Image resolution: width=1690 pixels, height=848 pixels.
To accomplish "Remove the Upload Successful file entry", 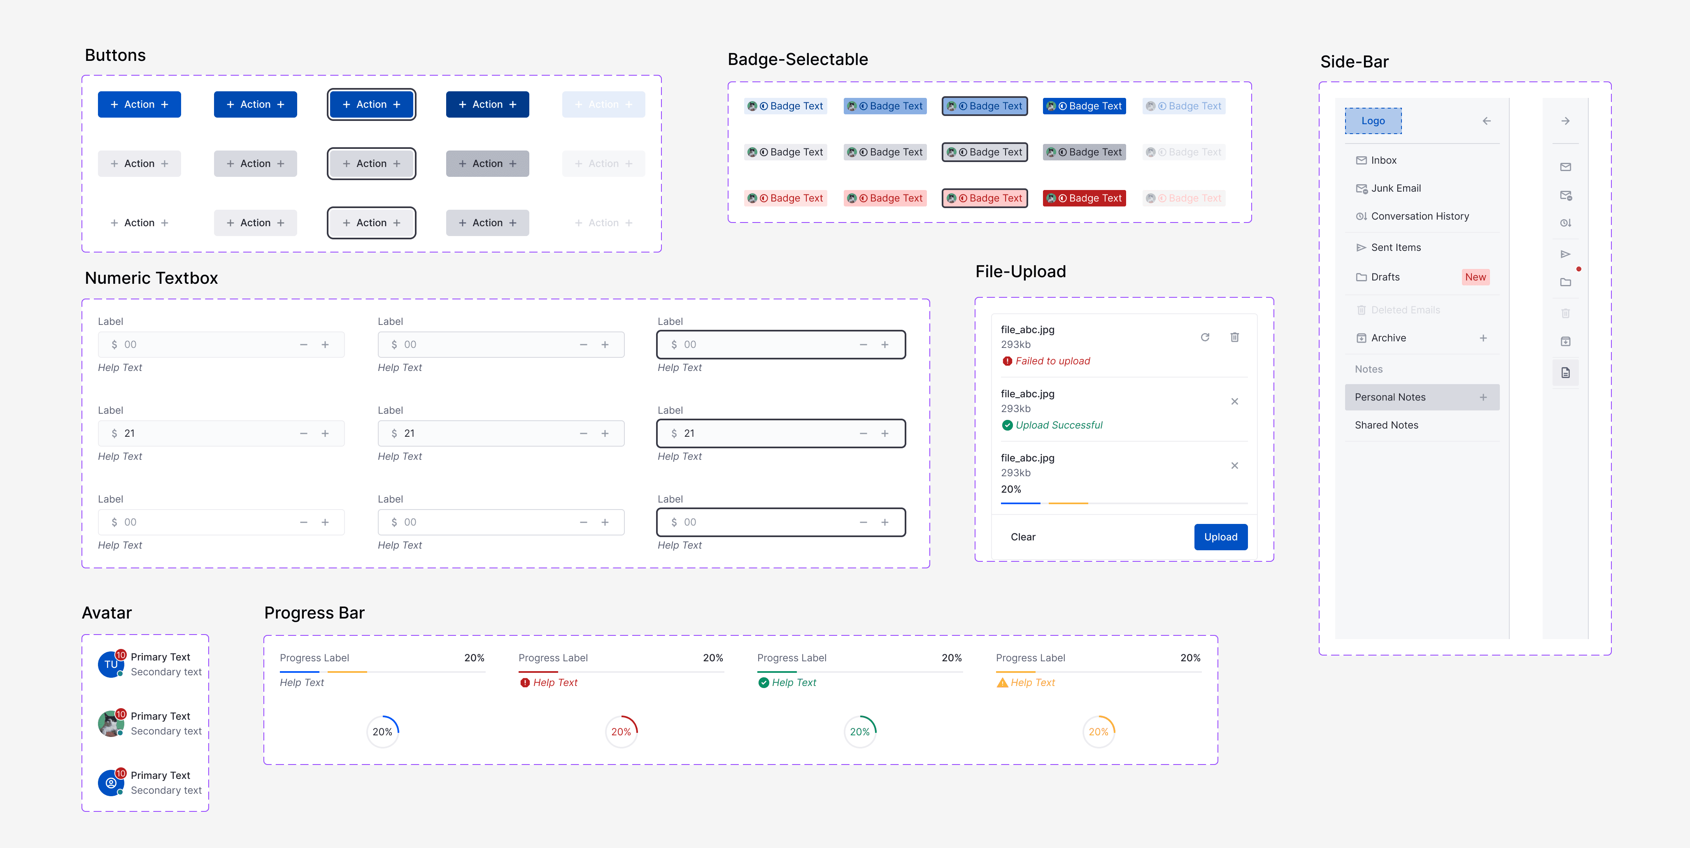I will click(x=1234, y=402).
